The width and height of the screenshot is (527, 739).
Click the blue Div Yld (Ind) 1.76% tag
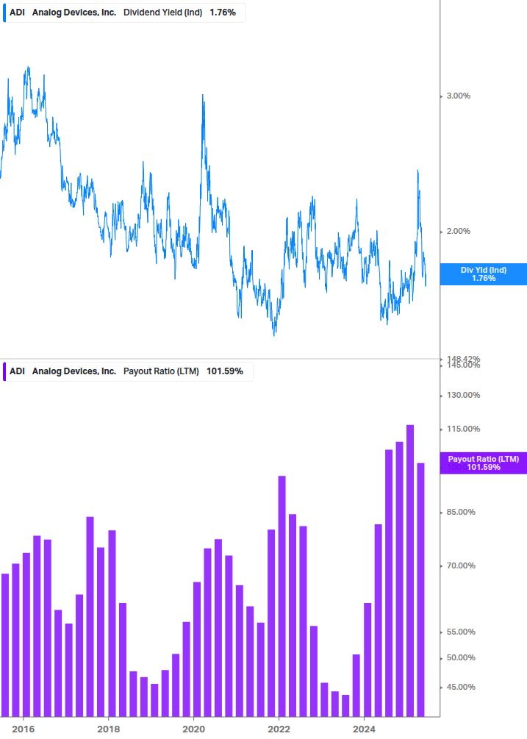(483, 274)
